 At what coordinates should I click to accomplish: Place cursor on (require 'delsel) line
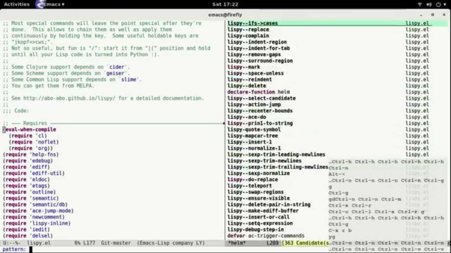(28, 236)
